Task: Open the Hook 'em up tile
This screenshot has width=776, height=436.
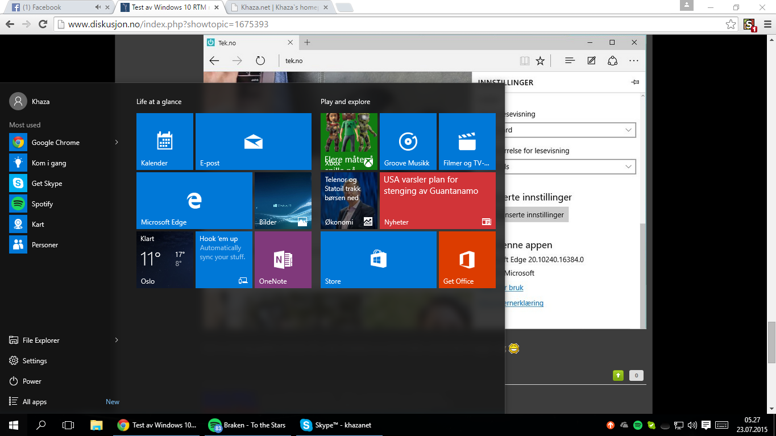Action: (x=224, y=260)
